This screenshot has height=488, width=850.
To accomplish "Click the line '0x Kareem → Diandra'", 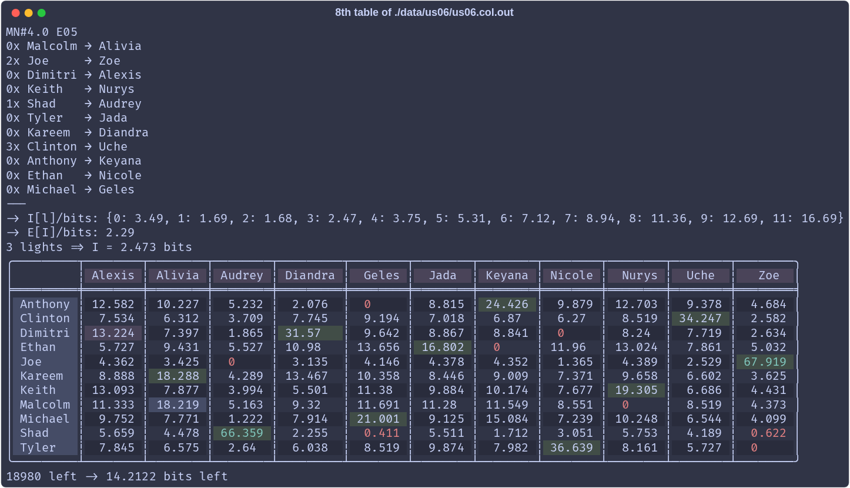I will [77, 132].
